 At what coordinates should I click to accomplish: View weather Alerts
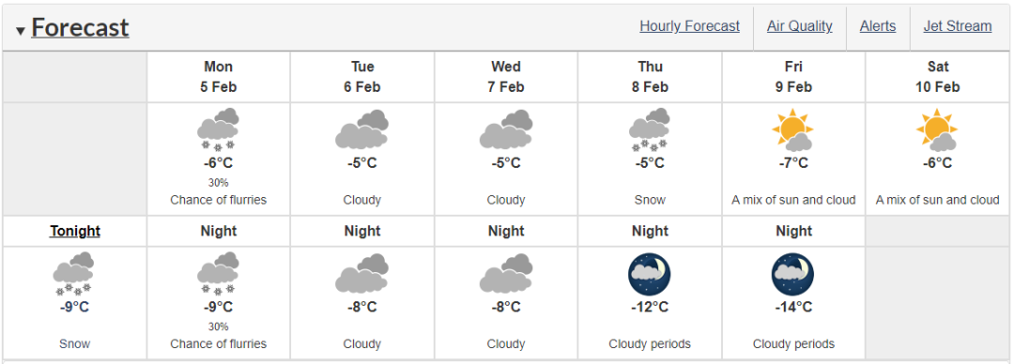click(878, 26)
